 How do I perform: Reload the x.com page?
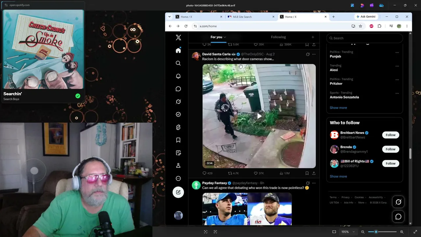click(x=186, y=26)
